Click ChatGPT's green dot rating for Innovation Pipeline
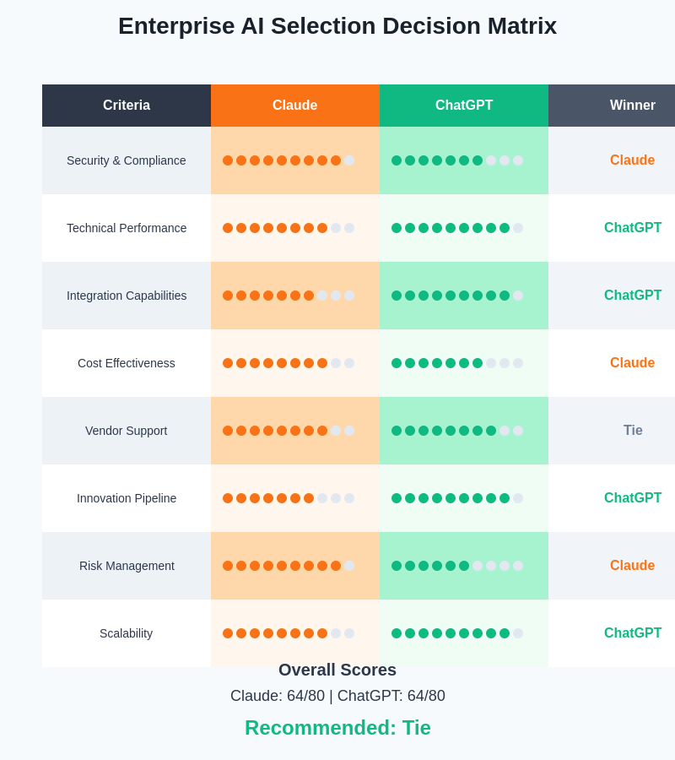This screenshot has height=760, width=675. click(457, 498)
